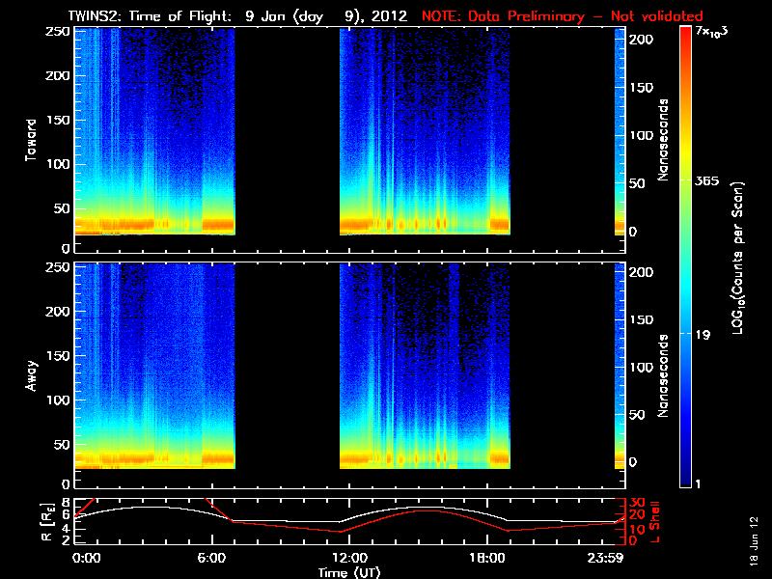Click the 'Time (UT)' axis title
Image resolution: width=772 pixels, height=579 pixels.
pos(351,572)
